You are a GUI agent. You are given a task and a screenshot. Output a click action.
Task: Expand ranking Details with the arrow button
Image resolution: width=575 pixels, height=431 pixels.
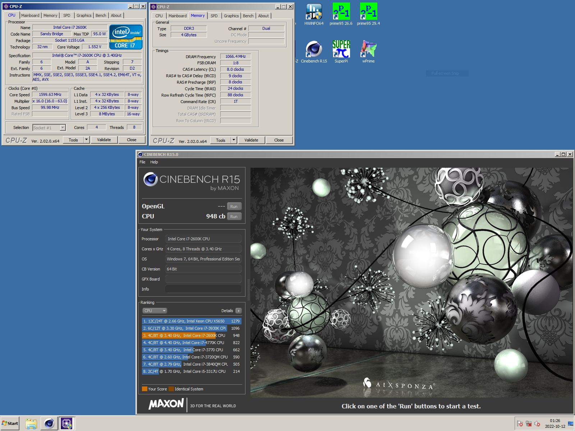click(x=239, y=311)
